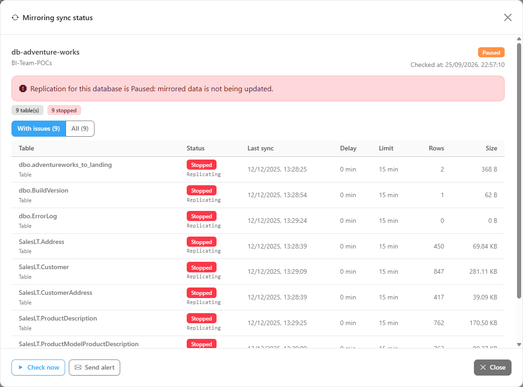Click the Checked at timestamp text
The height and width of the screenshot is (387, 523).
point(457,65)
